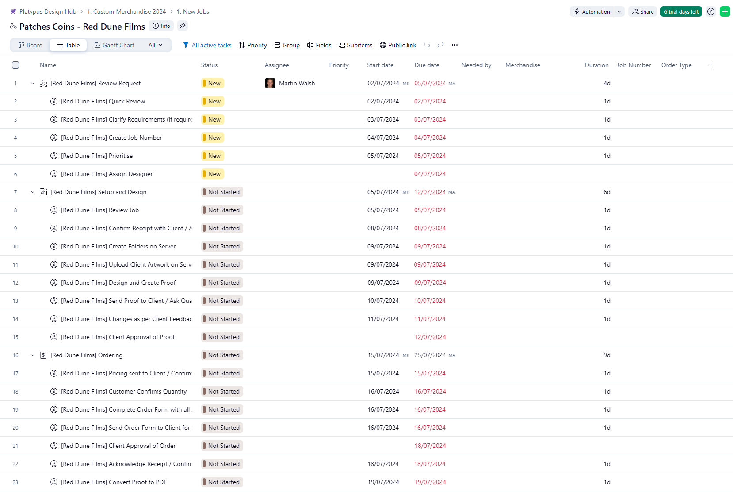Open the three-dot more options menu

click(x=454, y=45)
